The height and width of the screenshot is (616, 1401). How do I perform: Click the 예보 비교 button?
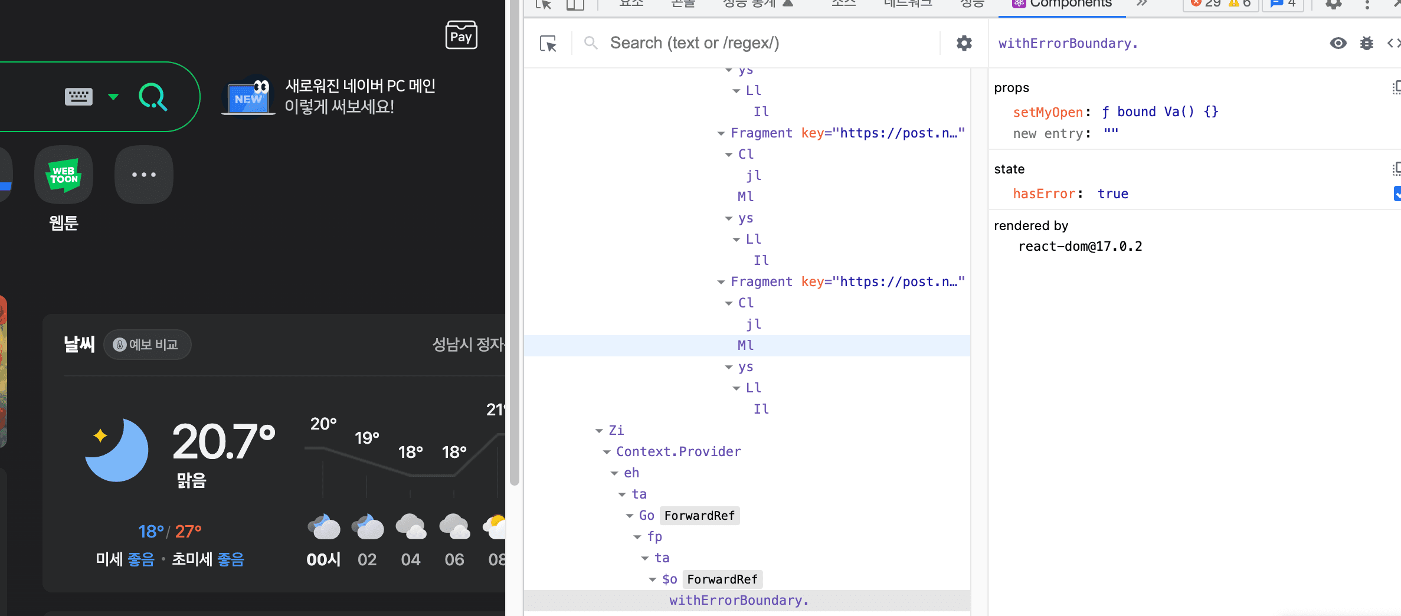(x=147, y=345)
